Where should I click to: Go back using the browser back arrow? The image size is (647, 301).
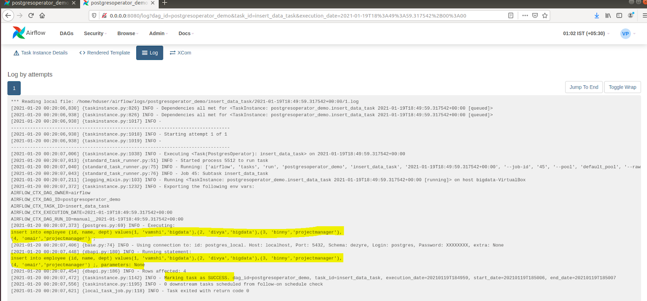pos(8,15)
